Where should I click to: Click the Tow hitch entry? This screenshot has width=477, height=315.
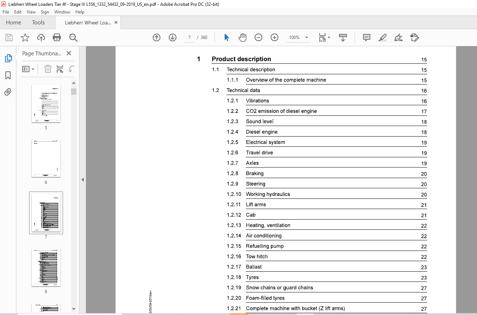(x=257, y=256)
